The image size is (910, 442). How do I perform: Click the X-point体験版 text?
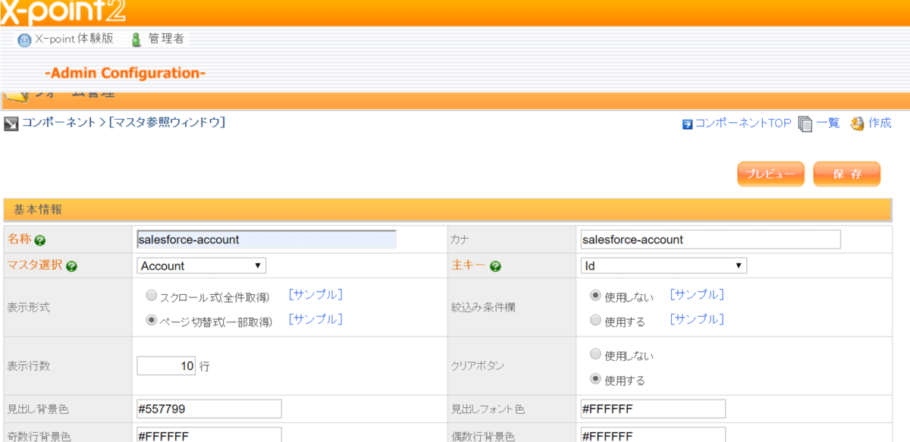pos(74,39)
